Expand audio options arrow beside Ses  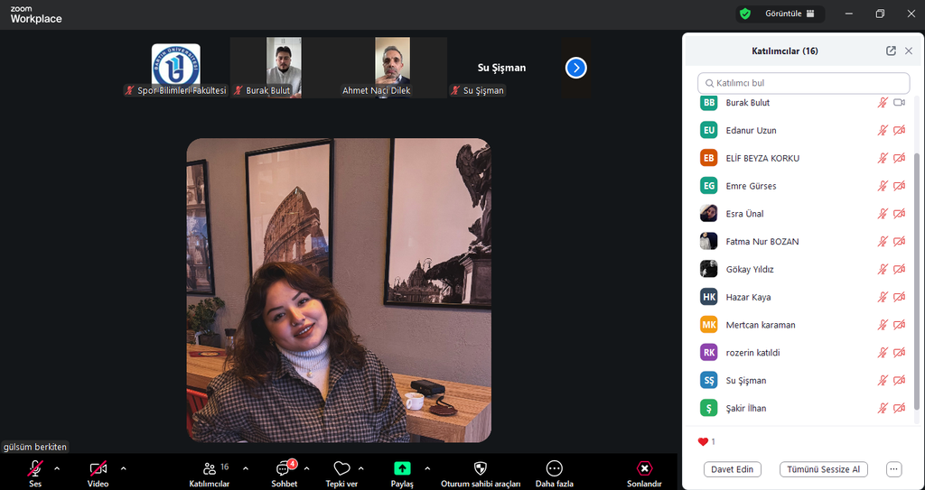click(x=57, y=468)
